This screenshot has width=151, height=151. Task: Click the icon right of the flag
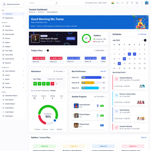(117, 3)
